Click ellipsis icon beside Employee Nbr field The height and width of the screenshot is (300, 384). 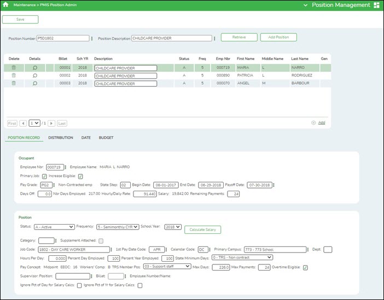coord(66,167)
